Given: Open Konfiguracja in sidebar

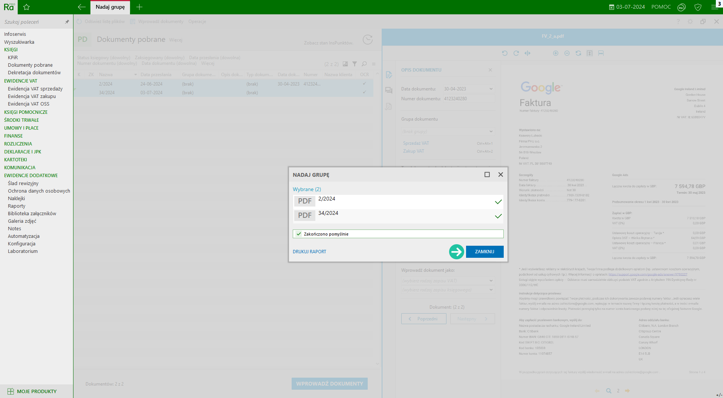Looking at the screenshot, I should pos(21,243).
